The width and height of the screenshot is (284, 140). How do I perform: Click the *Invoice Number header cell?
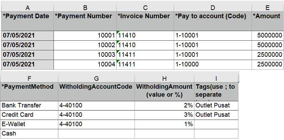(145, 21)
